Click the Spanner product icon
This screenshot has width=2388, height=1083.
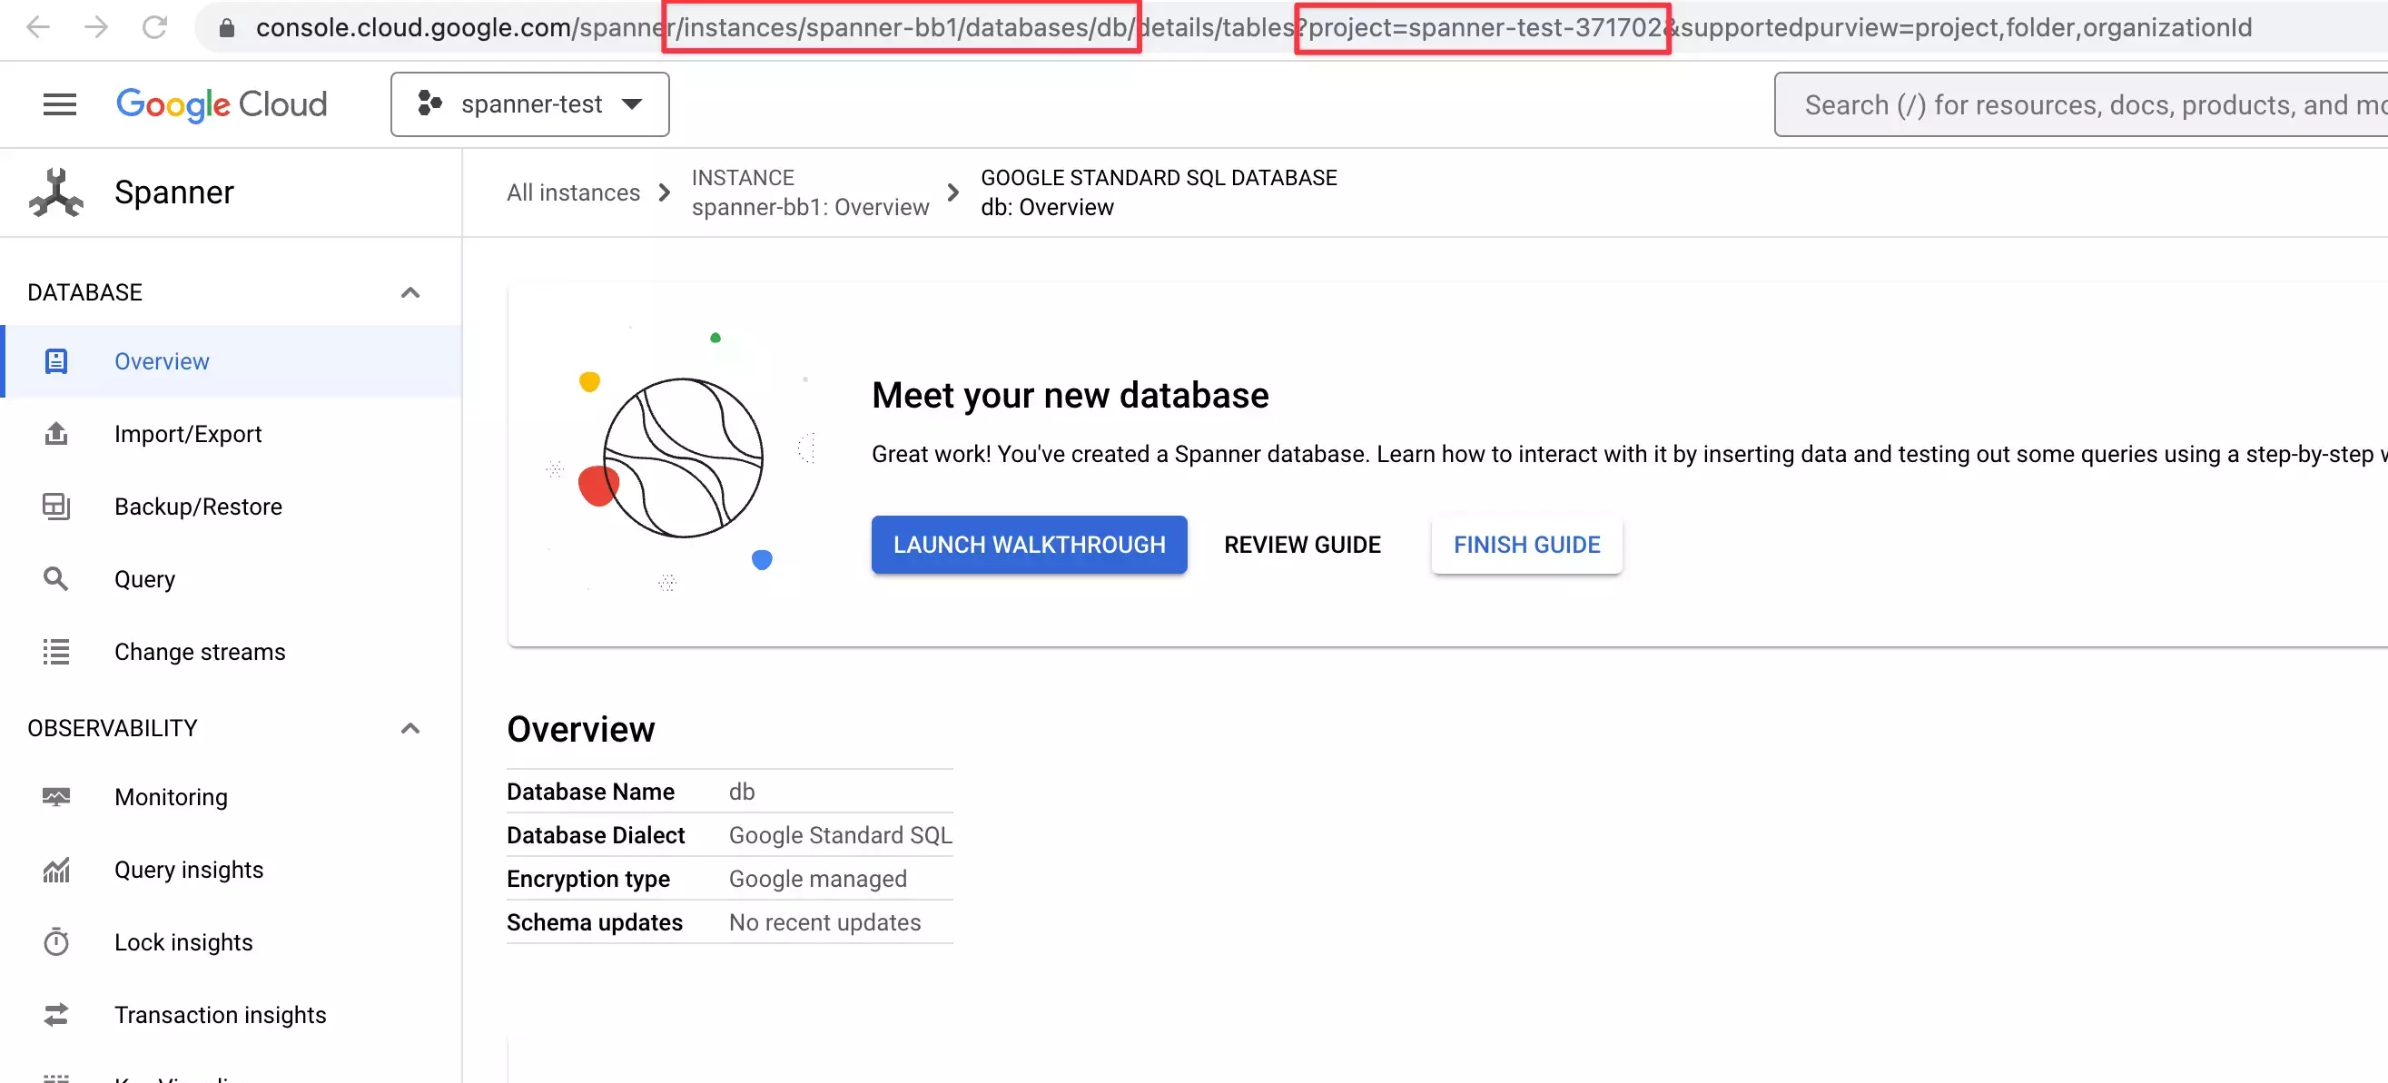[55, 192]
